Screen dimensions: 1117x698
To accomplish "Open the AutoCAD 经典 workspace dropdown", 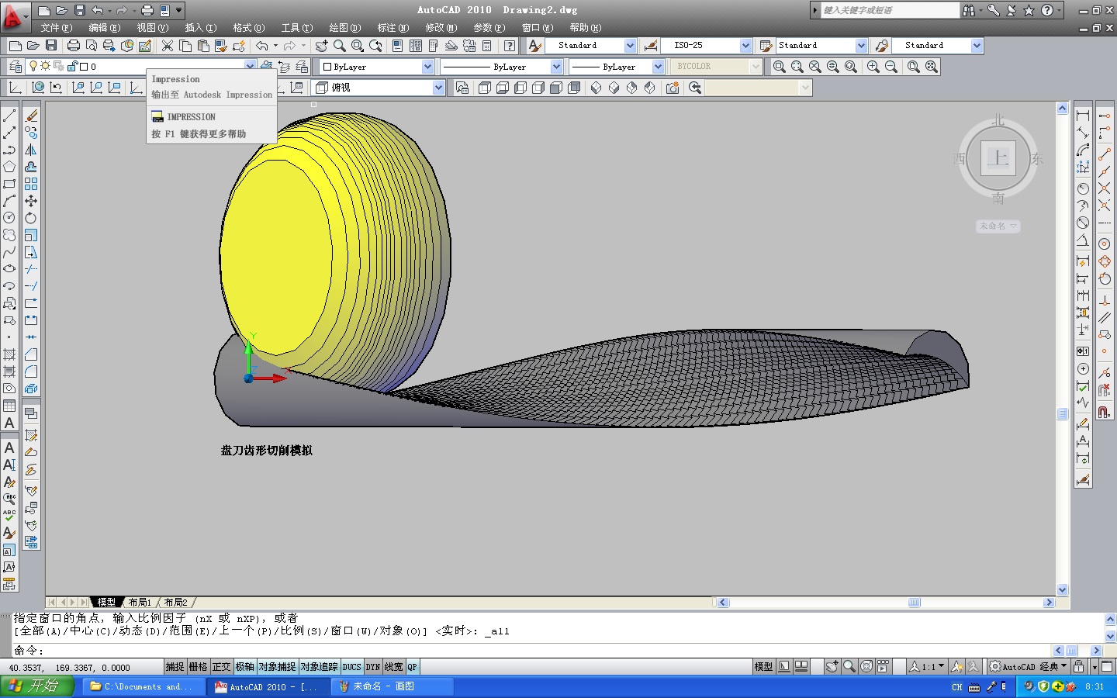I will 1028,667.
